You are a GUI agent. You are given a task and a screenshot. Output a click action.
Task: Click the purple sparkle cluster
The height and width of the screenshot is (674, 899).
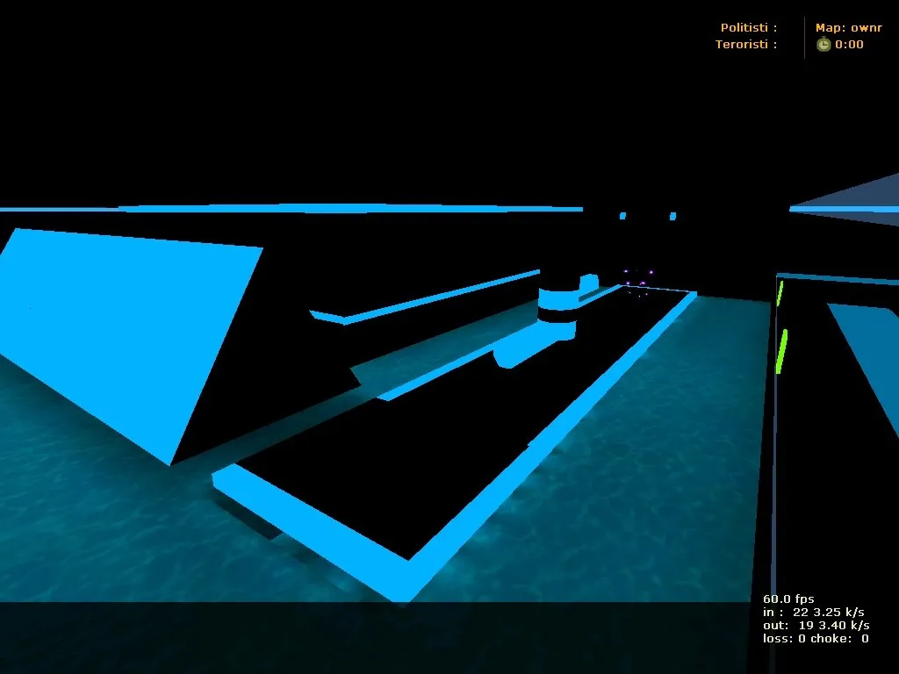click(x=637, y=283)
